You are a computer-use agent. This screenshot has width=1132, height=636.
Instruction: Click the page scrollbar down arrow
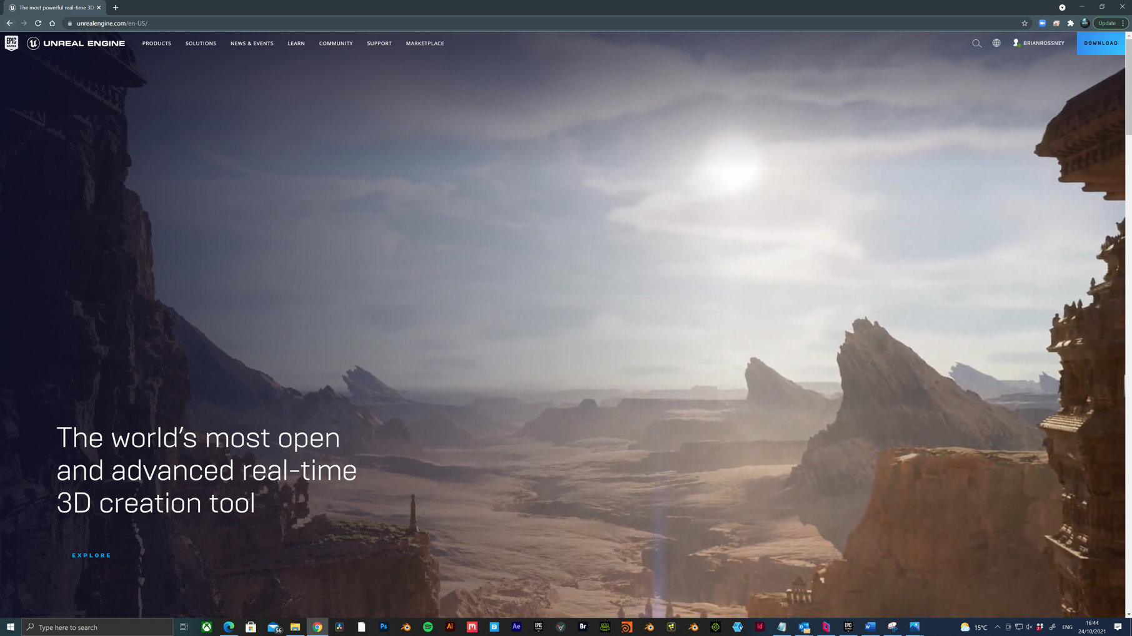coord(1128,614)
